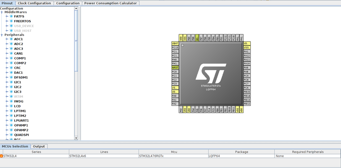Viewport: 341px width, 168px height.
Task: Click pin PB10 on the chip bottom
Action: (x=229, y=110)
